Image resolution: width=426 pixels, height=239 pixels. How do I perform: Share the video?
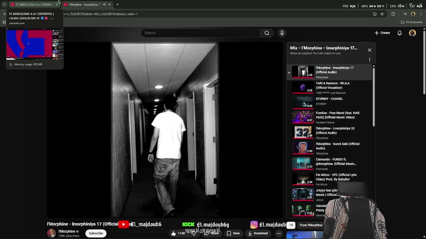click(x=212, y=233)
